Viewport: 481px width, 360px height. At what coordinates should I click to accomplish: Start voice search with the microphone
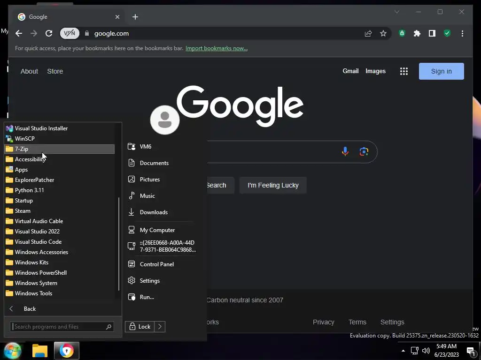point(345,151)
